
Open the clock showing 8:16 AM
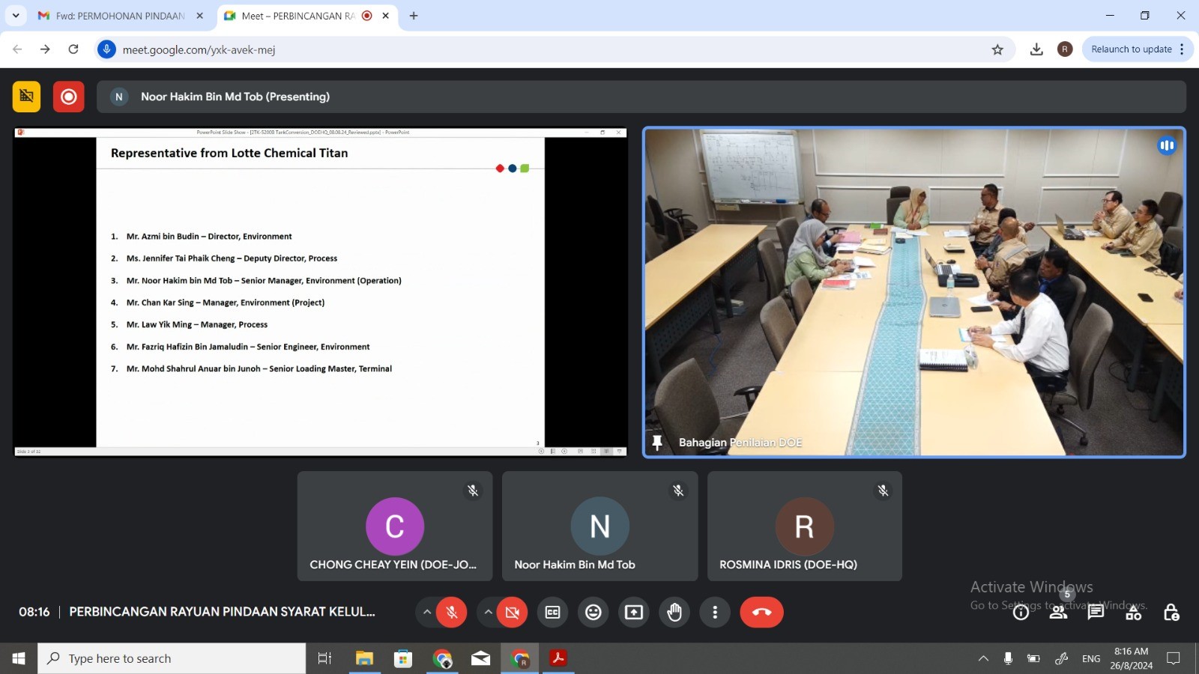tap(1131, 658)
